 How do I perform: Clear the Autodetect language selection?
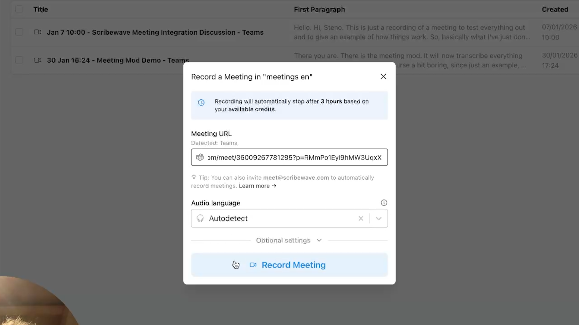[361, 218]
